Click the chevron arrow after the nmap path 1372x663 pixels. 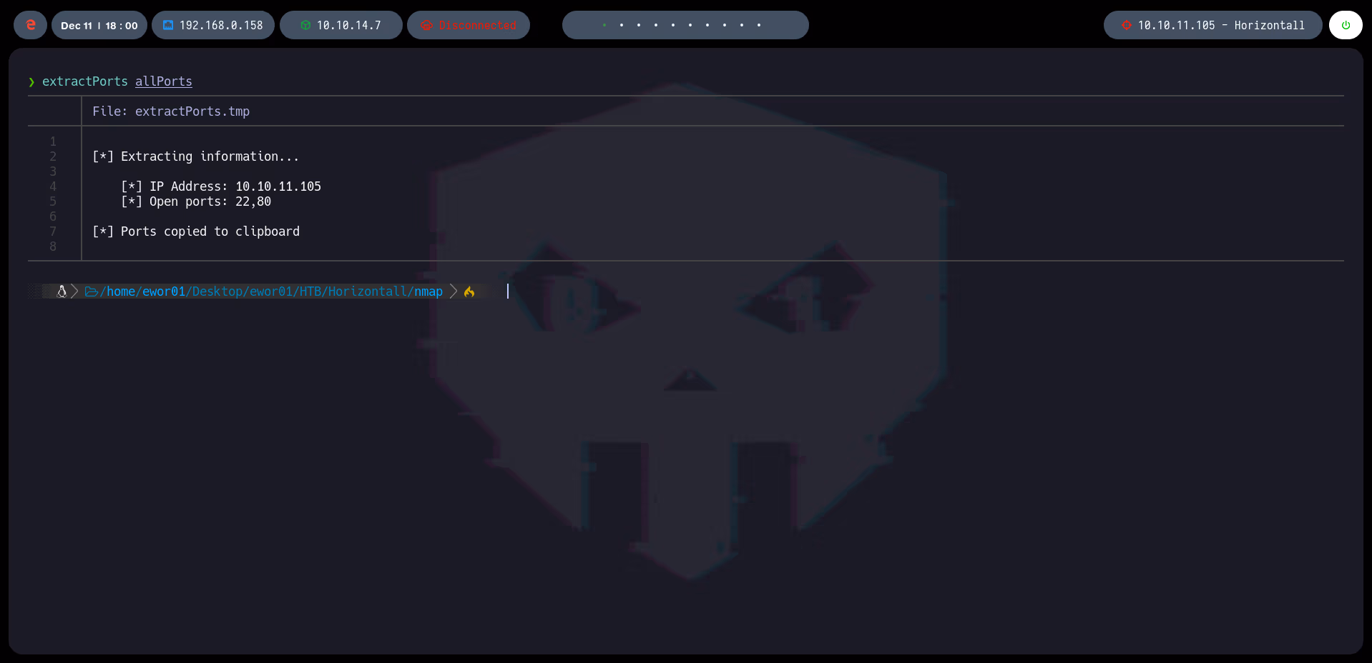tap(452, 291)
